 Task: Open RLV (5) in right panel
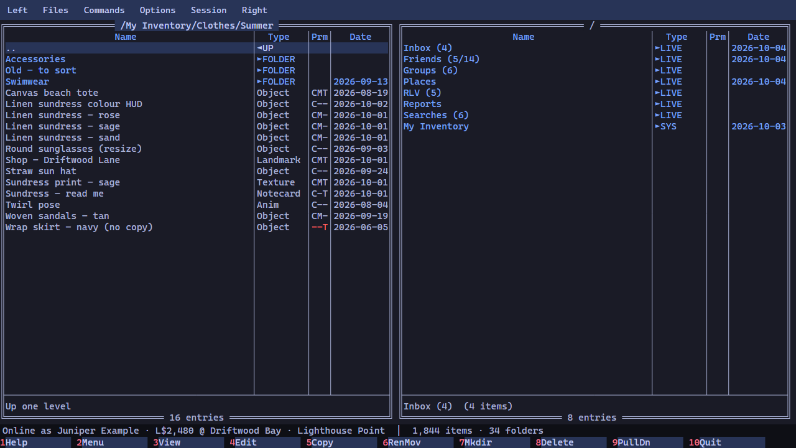[595, 93]
